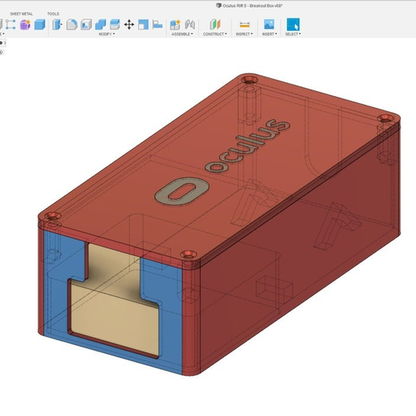Screen dimensions: 416x416
Task: Select the Split Body tool icon
Action: 144,24
